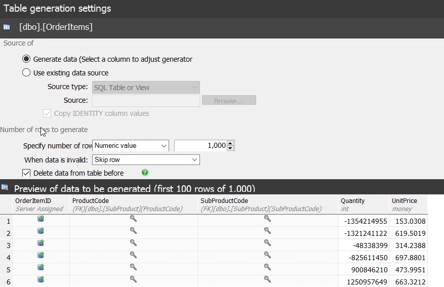444x287 pixels.
Task: Click the SubProductCode key icon in row 3
Action: click(x=268, y=242)
